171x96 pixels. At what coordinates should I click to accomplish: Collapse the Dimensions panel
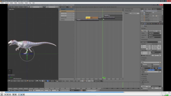(145, 39)
